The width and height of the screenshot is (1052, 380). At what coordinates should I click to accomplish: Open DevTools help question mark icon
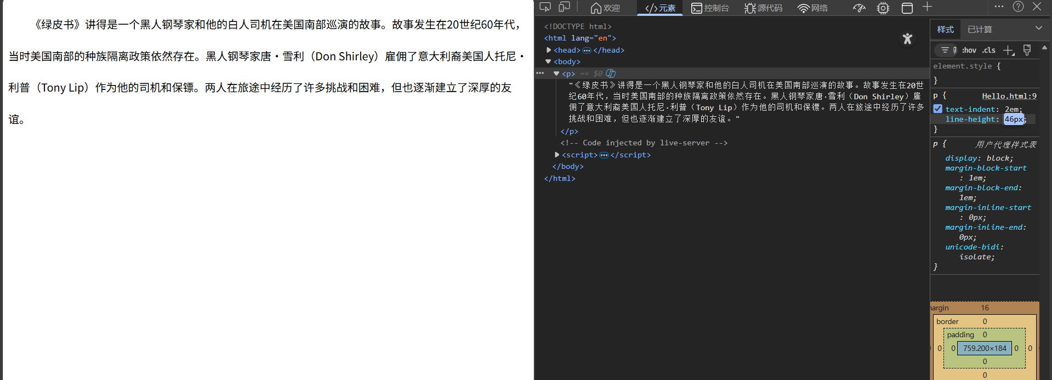tap(1018, 7)
